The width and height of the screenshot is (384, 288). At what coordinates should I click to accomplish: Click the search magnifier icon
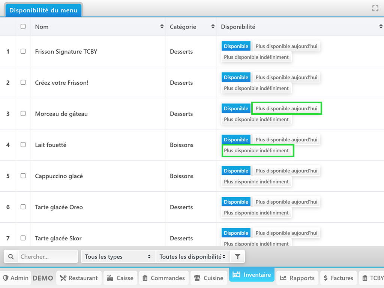click(11, 257)
